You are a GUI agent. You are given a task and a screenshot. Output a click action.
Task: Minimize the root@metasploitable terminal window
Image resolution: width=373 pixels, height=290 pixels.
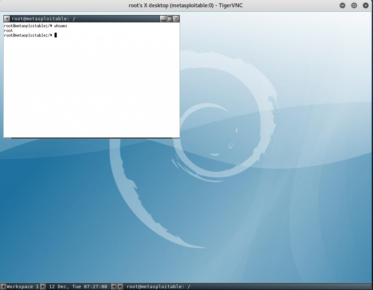163,19
